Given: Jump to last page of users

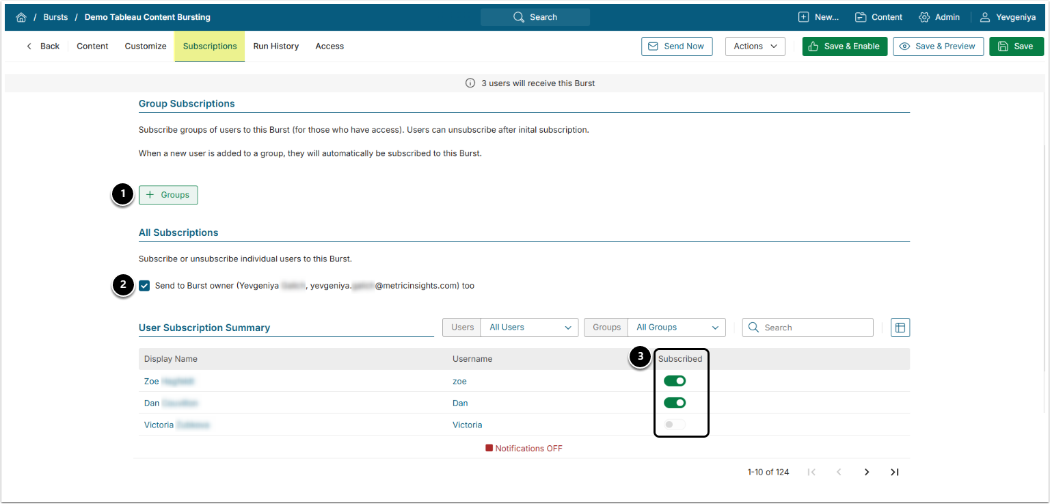Looking at the screenshot, I should (x=894, y=472).
